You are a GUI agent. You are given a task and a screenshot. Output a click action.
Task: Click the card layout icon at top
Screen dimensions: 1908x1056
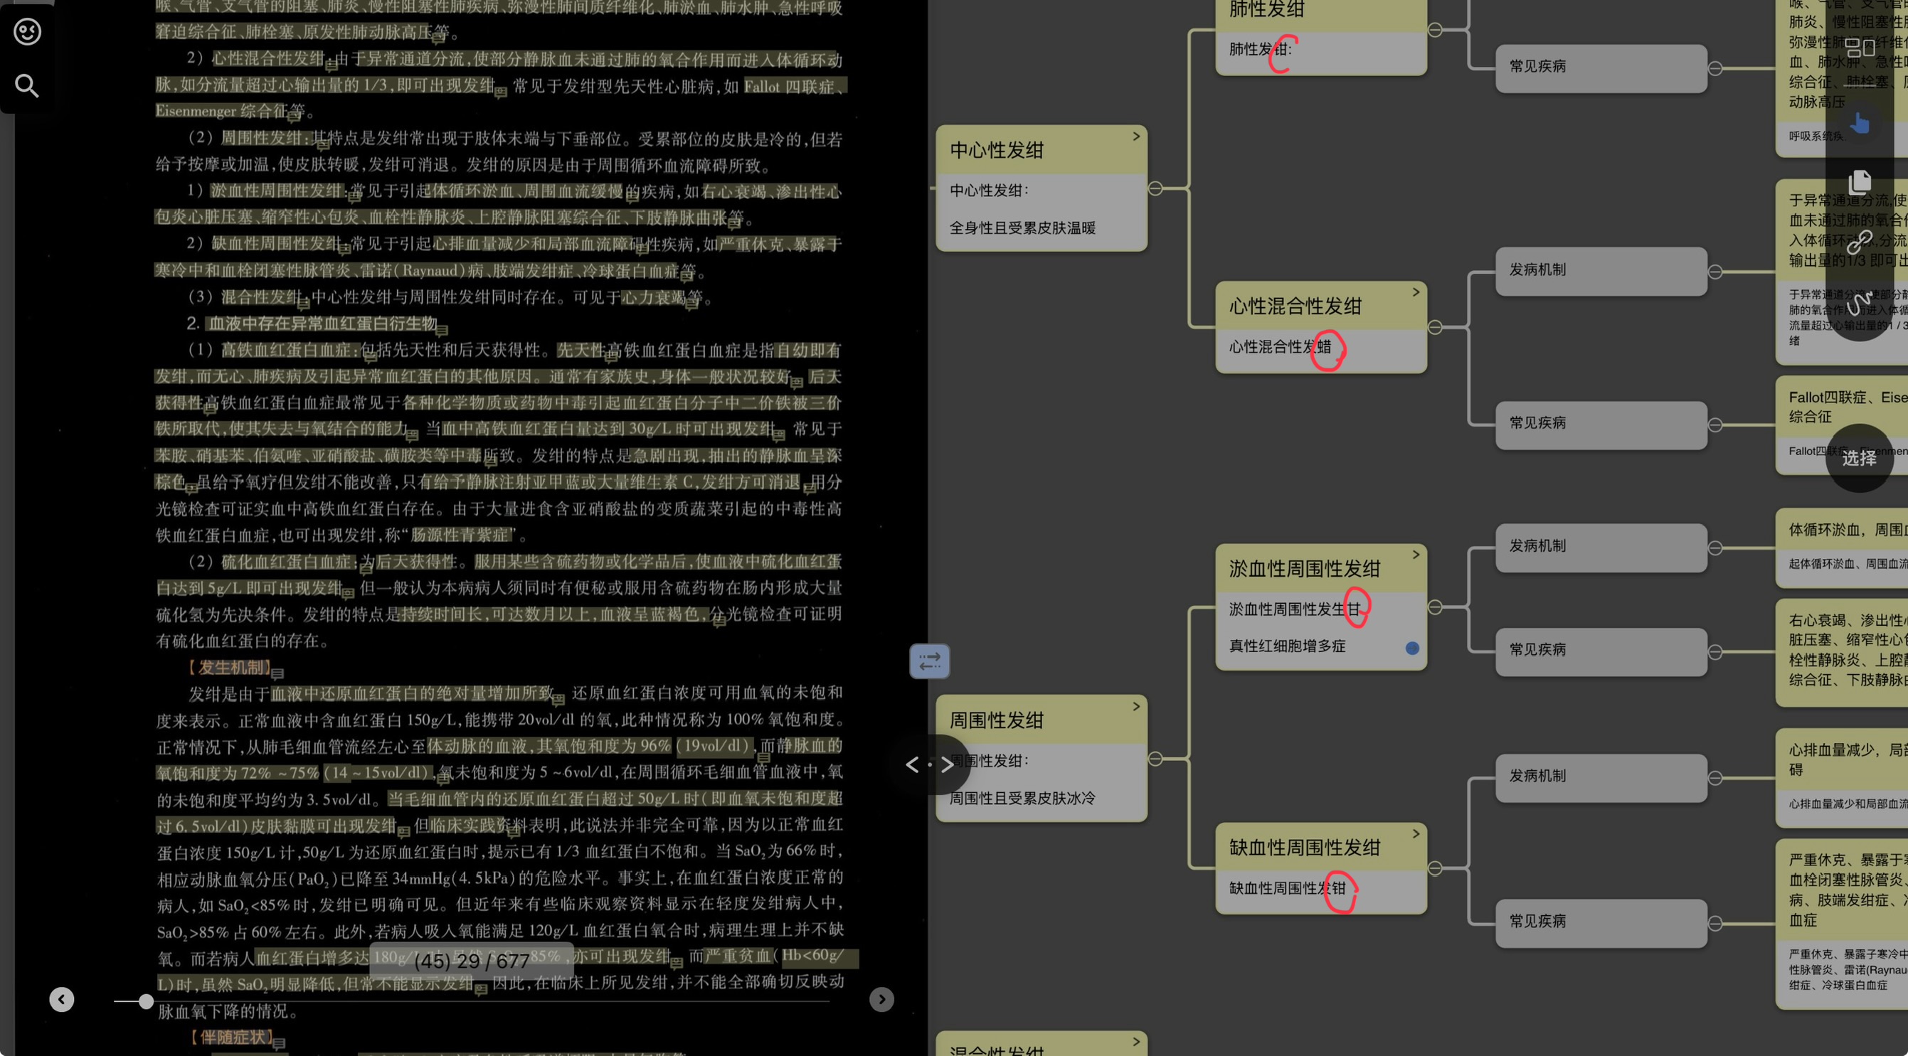coord(1859,49)
